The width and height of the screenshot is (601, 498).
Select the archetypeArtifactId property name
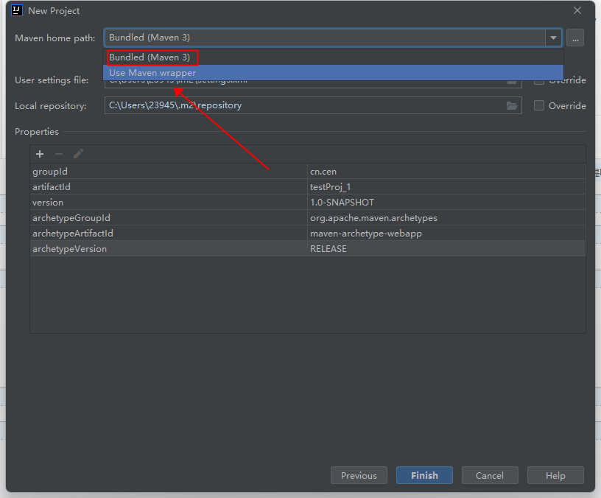point(73,234)
